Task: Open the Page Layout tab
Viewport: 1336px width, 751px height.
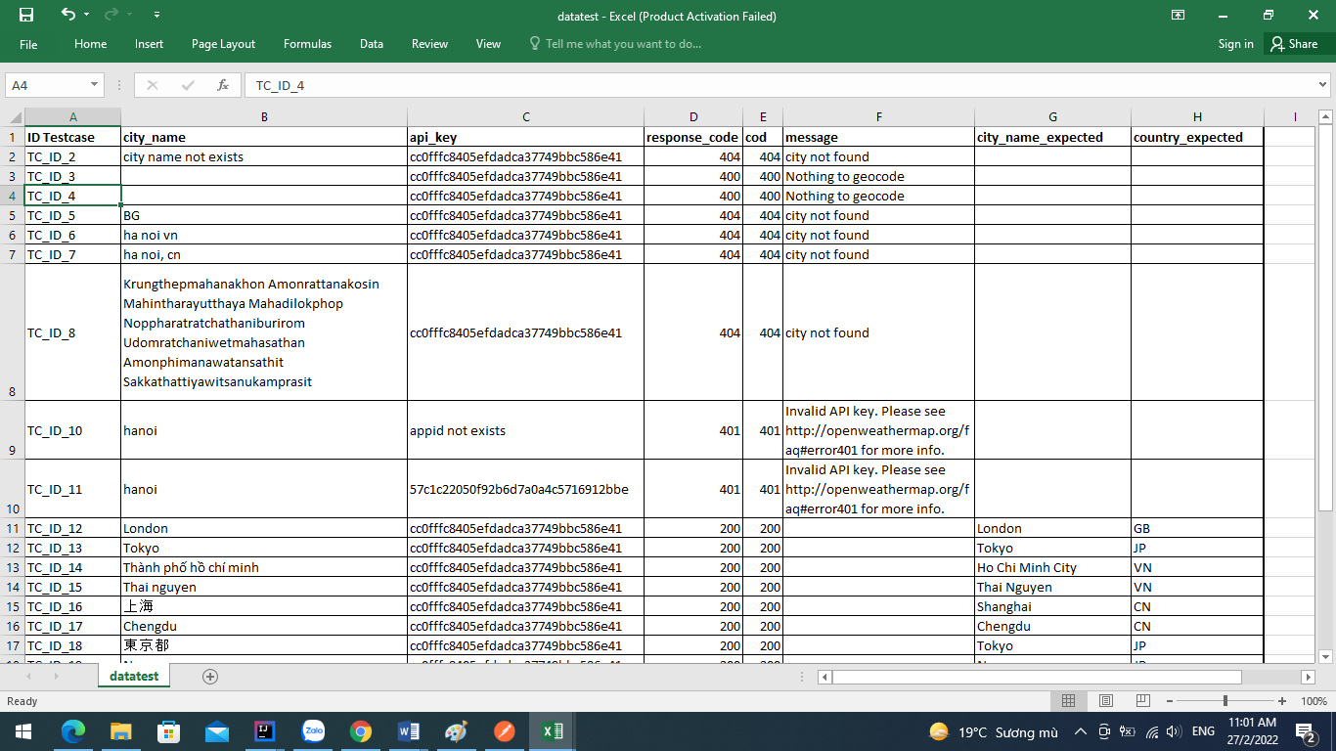Action: point(223,44)
